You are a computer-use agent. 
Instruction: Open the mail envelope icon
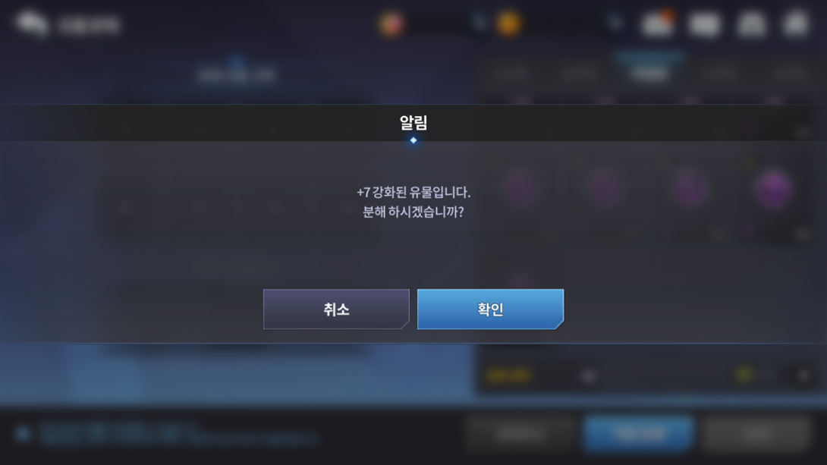point(705,24)
